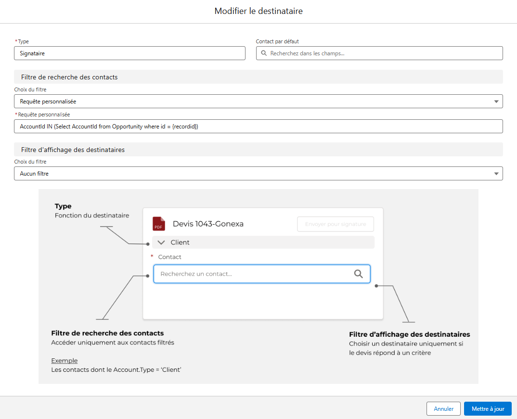Click the Envoyer pour signature button in preview

click(336, 224)
